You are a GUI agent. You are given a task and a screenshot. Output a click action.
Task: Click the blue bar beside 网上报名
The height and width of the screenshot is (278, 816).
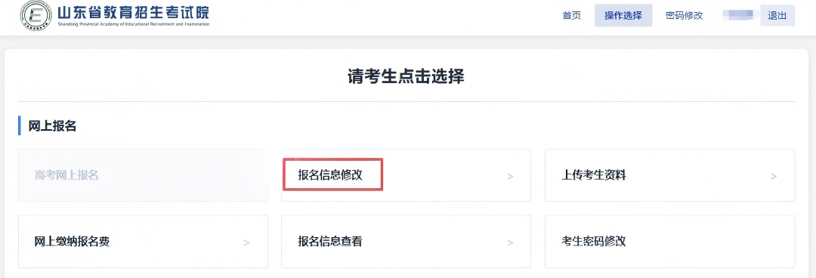pos(19,126)
